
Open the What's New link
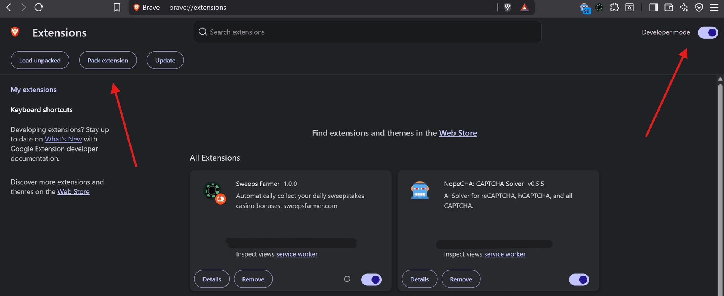pos(63,139)
